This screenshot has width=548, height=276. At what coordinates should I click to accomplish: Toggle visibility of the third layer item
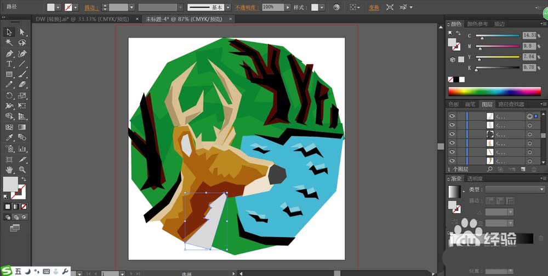[x=452, y=134]
